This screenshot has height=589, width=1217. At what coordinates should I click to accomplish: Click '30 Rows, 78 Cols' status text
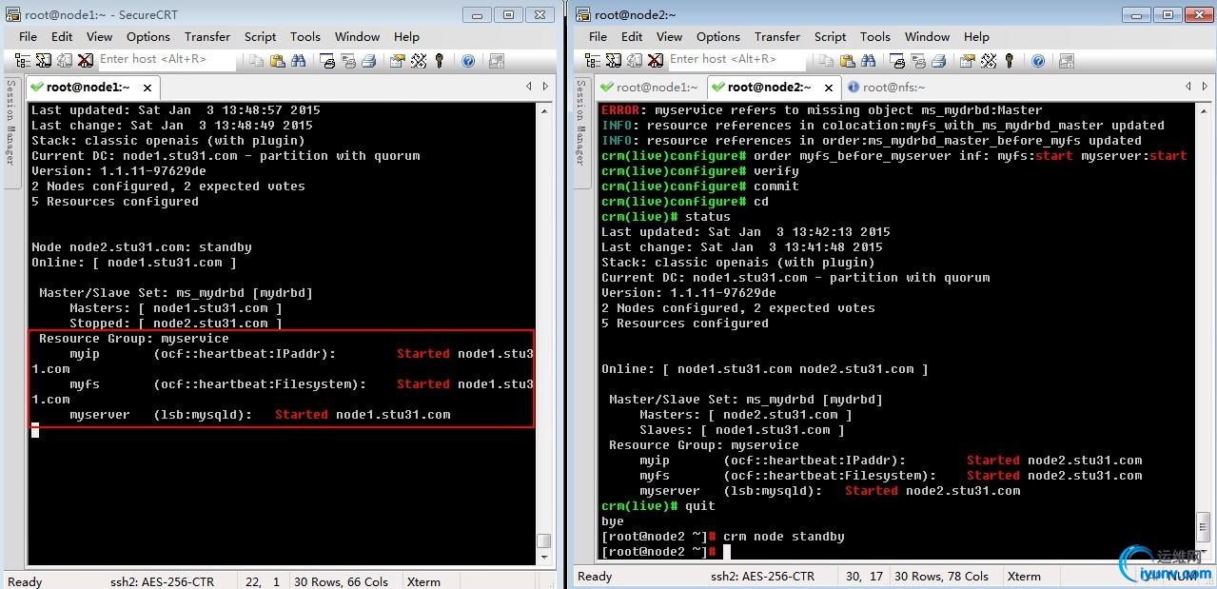coord(940,576)
